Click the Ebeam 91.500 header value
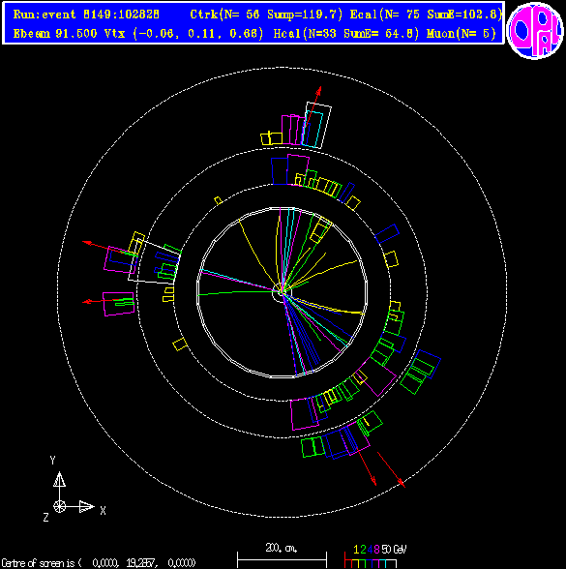Viewport: 566px width, 569px height. click(55, 33)
